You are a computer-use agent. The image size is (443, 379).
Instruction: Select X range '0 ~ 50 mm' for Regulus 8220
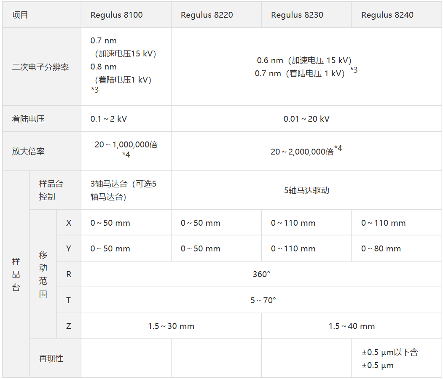(201, 223)
